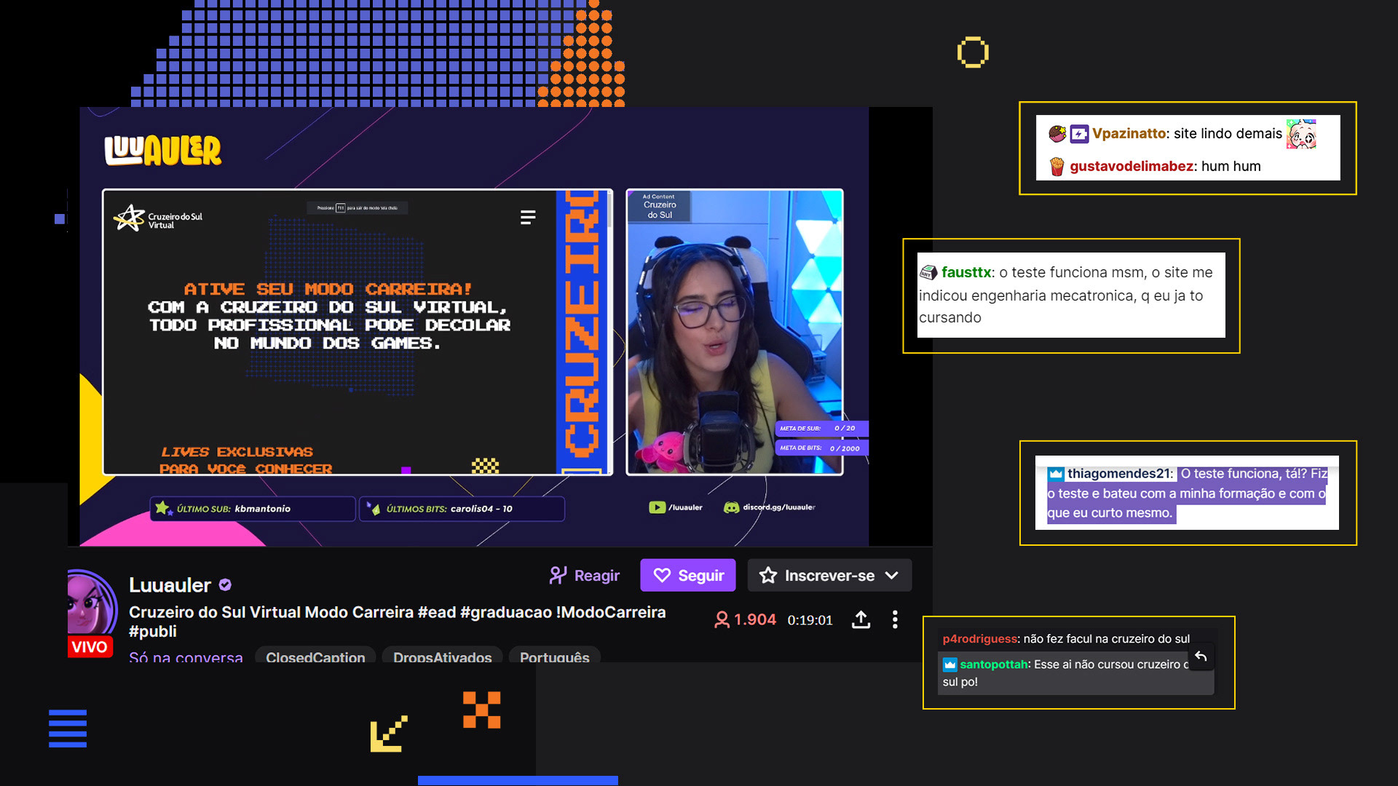
Task: Select the DropsAtivados tag
Action: pyautogui.click(x=442, y=656)
